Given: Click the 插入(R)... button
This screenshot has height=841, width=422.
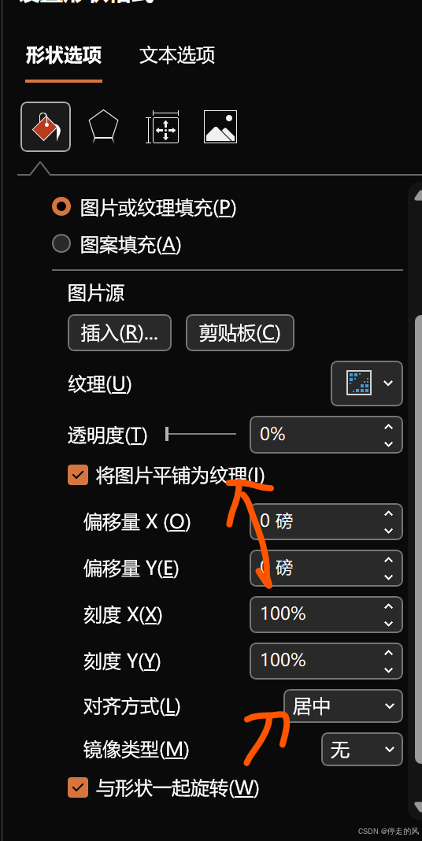Looking at the screenshot, I should [120, 333].
